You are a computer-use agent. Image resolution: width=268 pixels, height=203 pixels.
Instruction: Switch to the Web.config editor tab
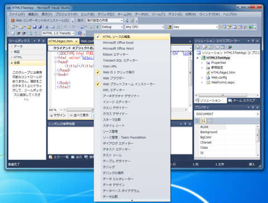87,41
